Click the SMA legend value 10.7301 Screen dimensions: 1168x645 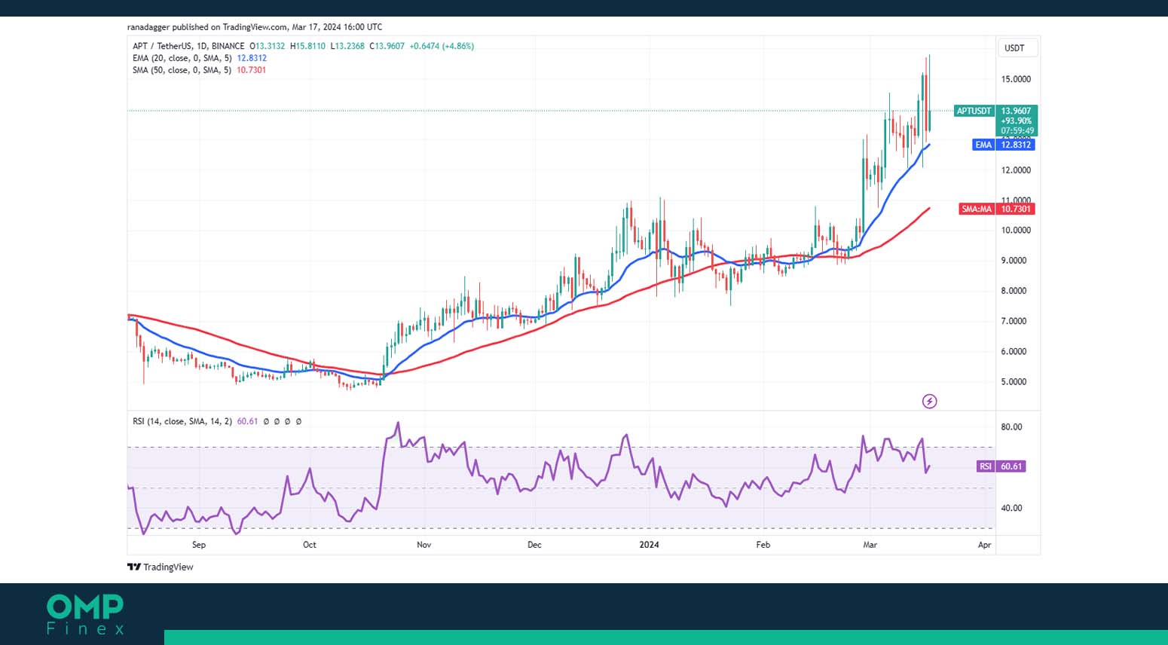pyautogui.click(x=252, y=70)
